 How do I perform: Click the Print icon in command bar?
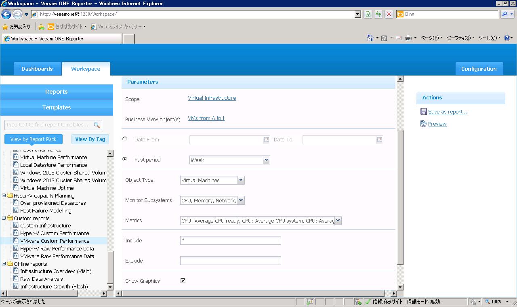pos(408,38)
